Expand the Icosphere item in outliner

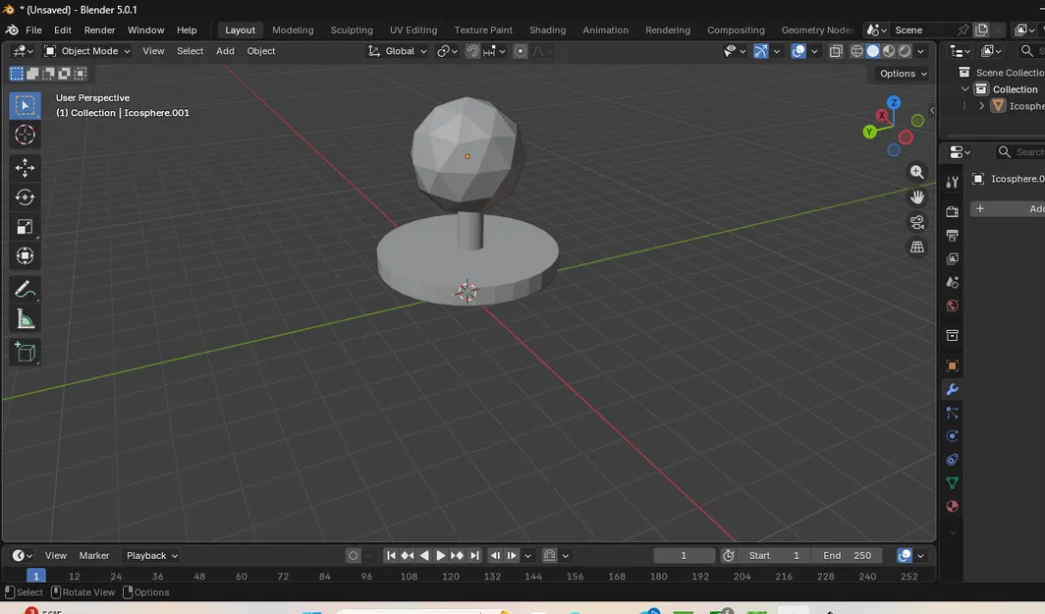tap(981, 106)
